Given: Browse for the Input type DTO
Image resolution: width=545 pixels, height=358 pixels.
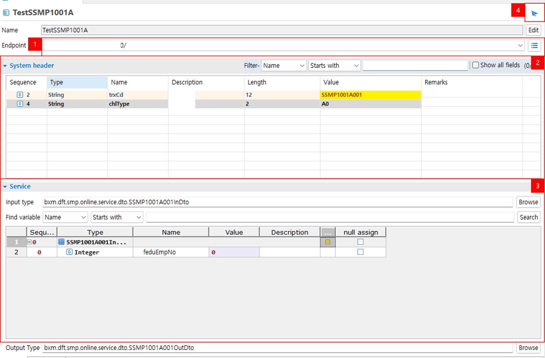Looking at the screenshot, I should [528, 202].
